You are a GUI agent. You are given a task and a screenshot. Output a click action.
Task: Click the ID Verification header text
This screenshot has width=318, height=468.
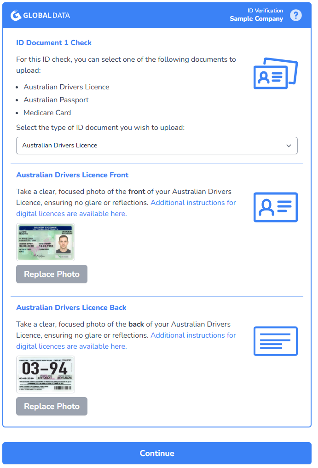point(265,11)
